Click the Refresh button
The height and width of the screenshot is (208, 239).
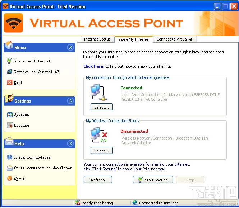[x=98, y=180]
